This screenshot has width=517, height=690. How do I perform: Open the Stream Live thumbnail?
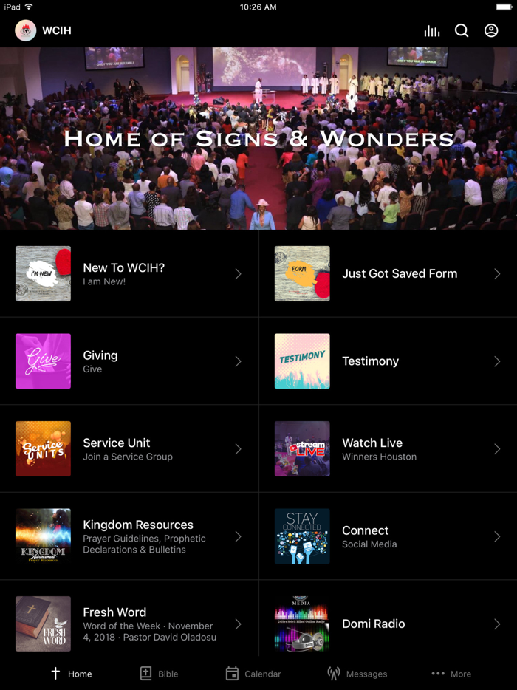[x=302, y=448]
